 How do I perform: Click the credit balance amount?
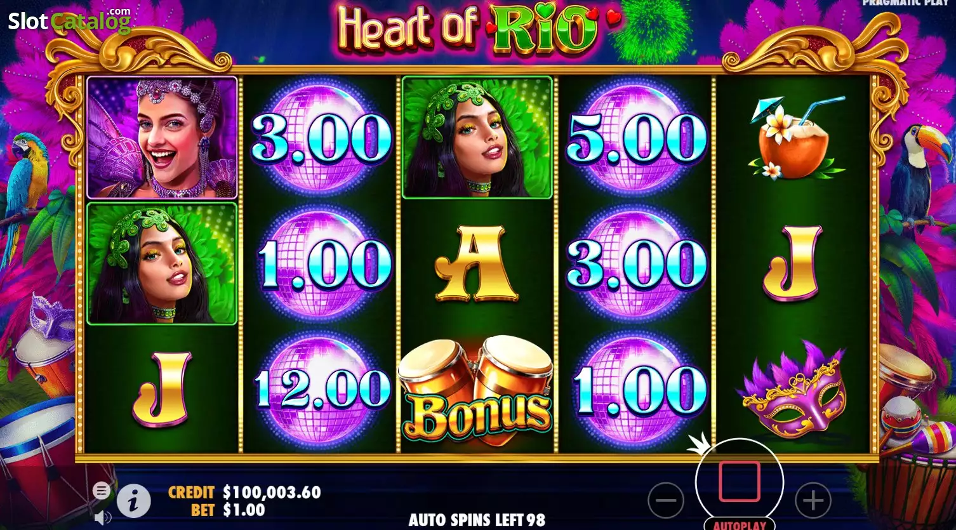coord(272,492)
